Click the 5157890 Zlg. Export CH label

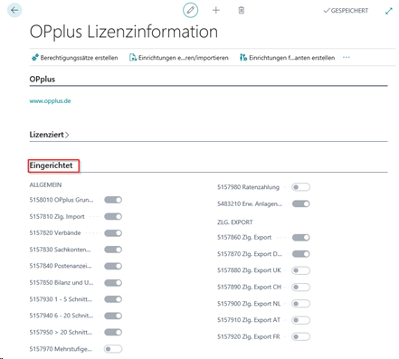pyautogui.click(x=249, y=287)
